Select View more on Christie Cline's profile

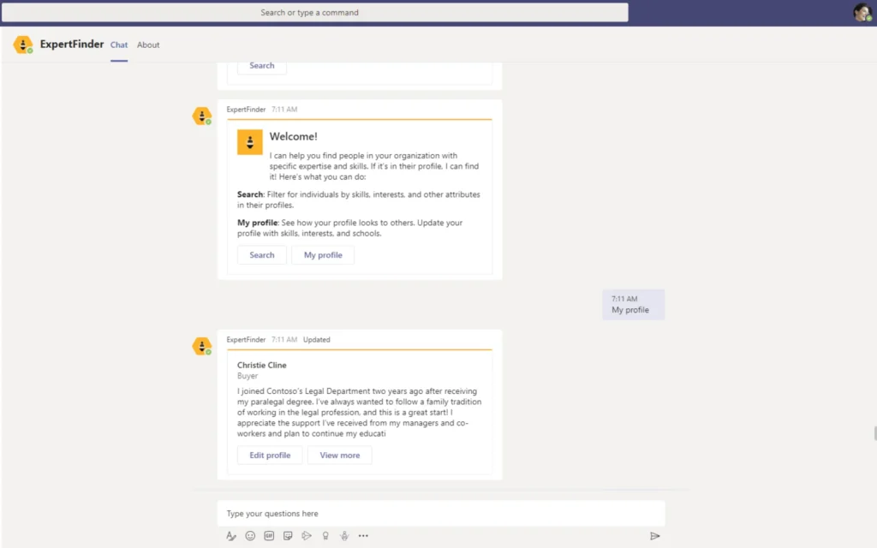[340, 456]
